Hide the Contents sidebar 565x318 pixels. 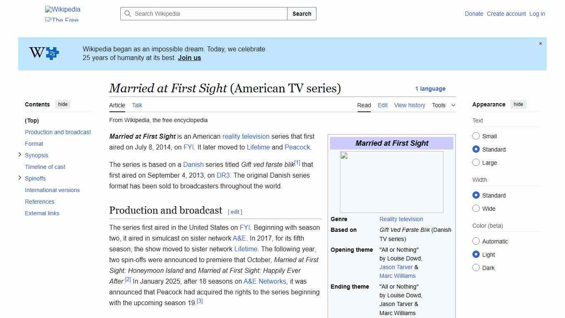click(x=62, y=104)
